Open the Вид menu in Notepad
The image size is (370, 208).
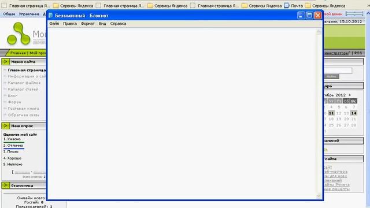tap(102, 24)
